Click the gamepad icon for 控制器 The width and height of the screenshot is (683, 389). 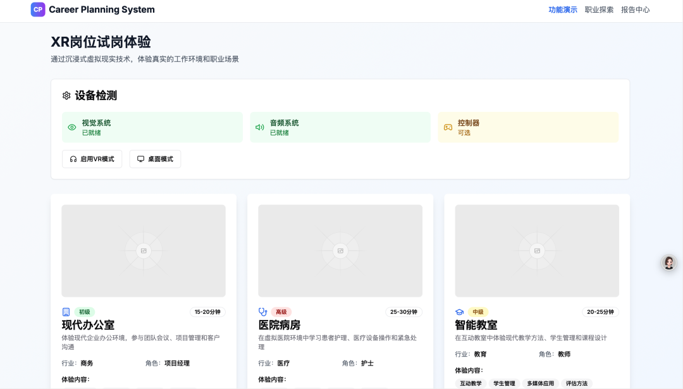pos(448,127)
